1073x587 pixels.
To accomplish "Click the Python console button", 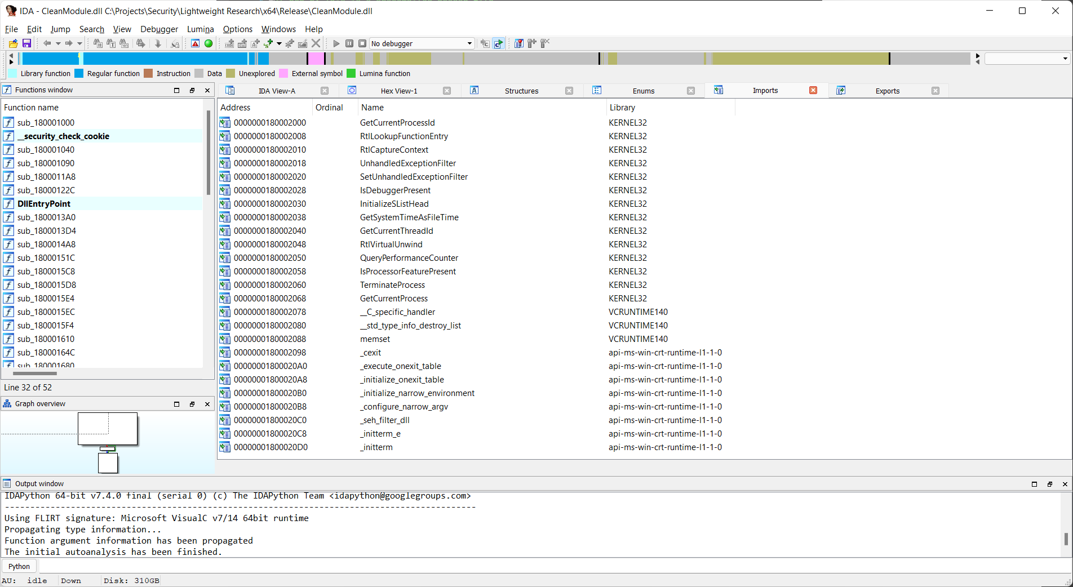I will pyautogui.click(x=19, y=567).
